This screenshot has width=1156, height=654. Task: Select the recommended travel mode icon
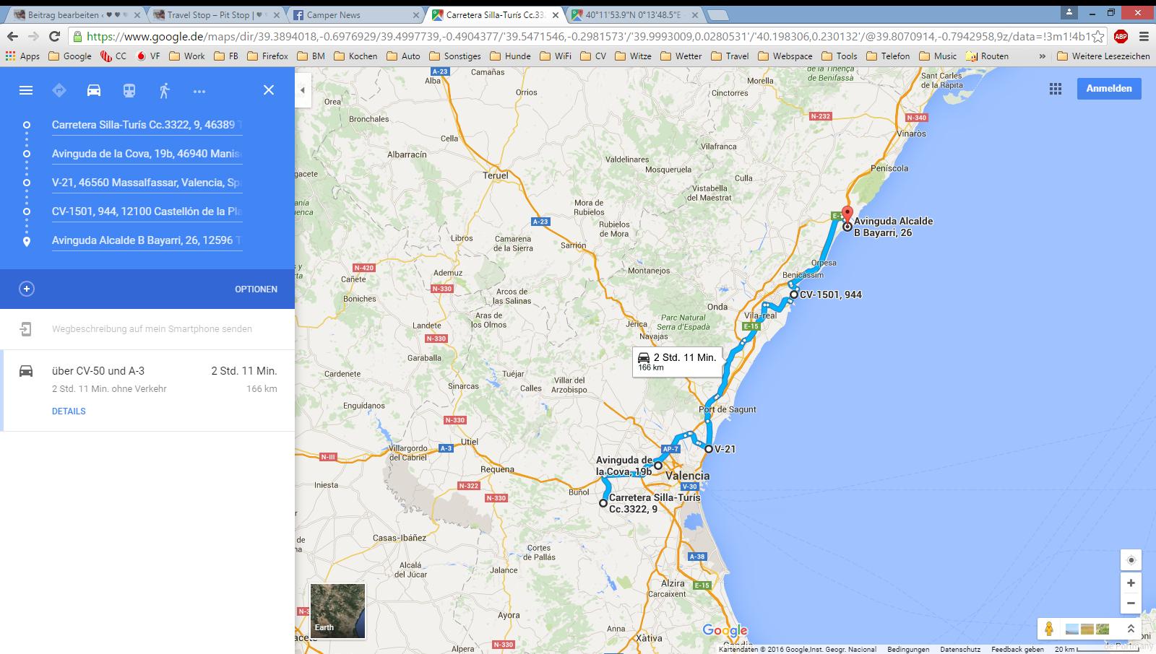[59, 90]
